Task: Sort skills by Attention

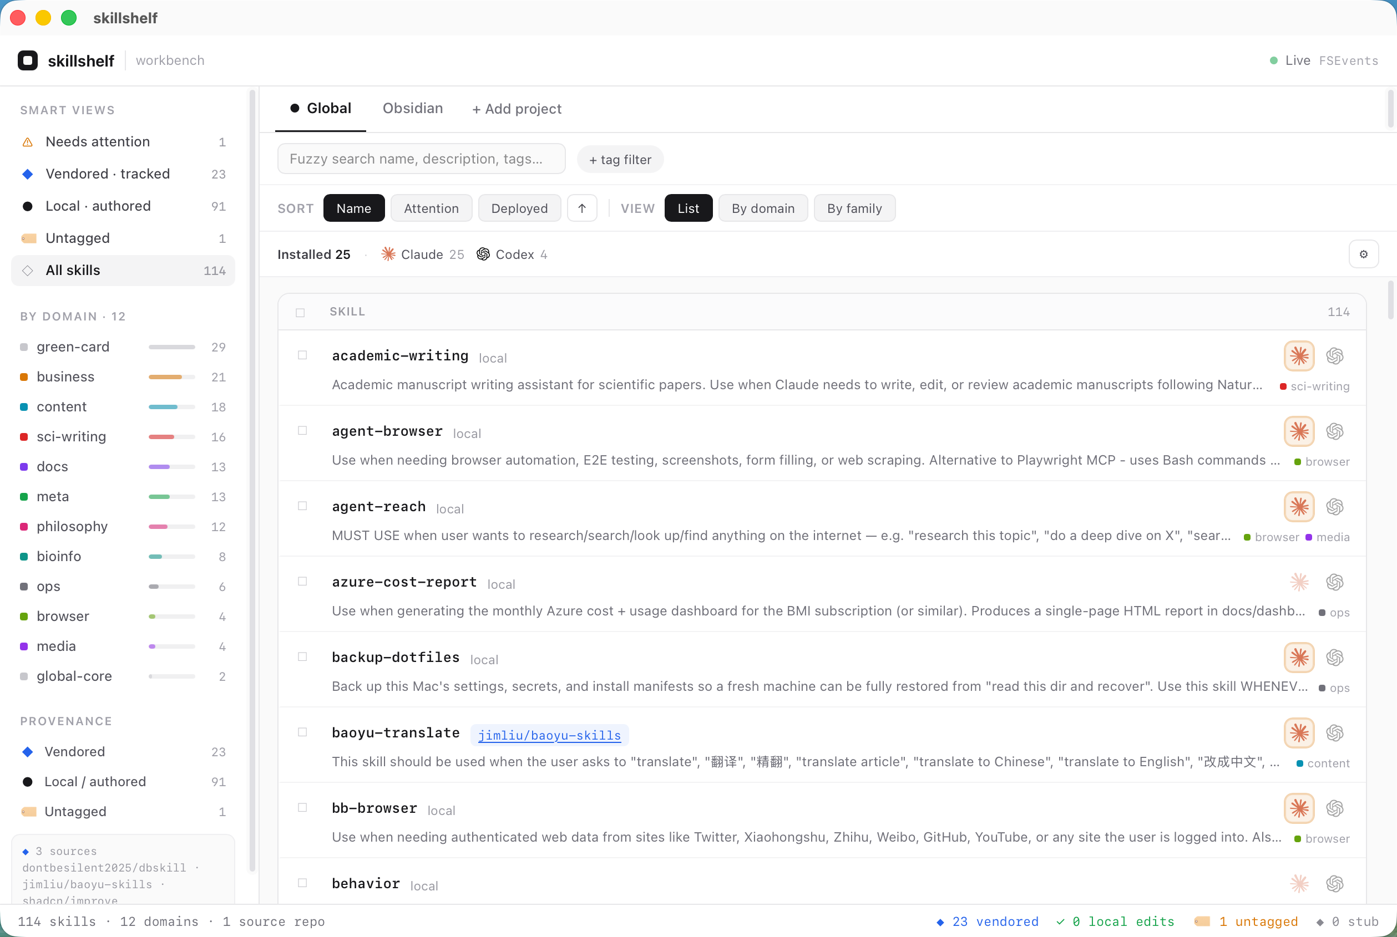Action: pos(431,208)
